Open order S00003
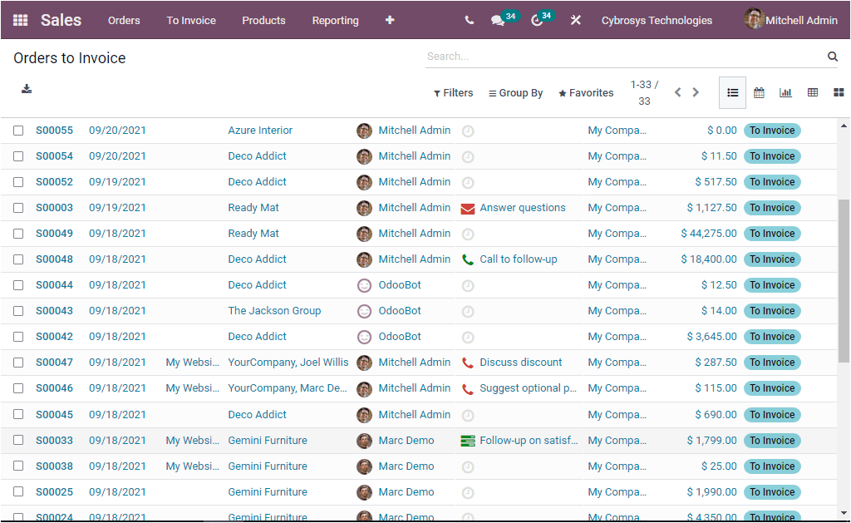851x523 pixels. (54, 207)
